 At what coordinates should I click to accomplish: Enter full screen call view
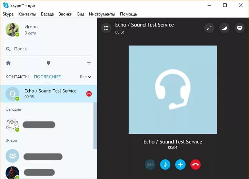click(x=209, y=28)
